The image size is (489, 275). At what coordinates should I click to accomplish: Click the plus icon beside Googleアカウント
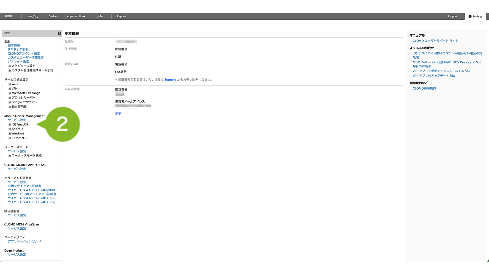pyautogui.click(x=10, y=102)
